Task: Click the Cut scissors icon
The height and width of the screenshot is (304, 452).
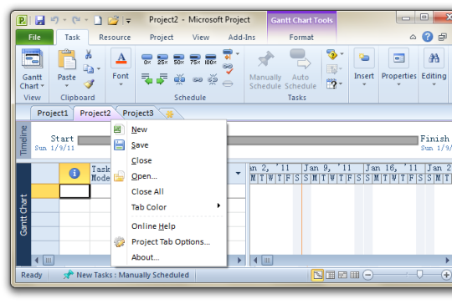Action: [x=88, y=53]
